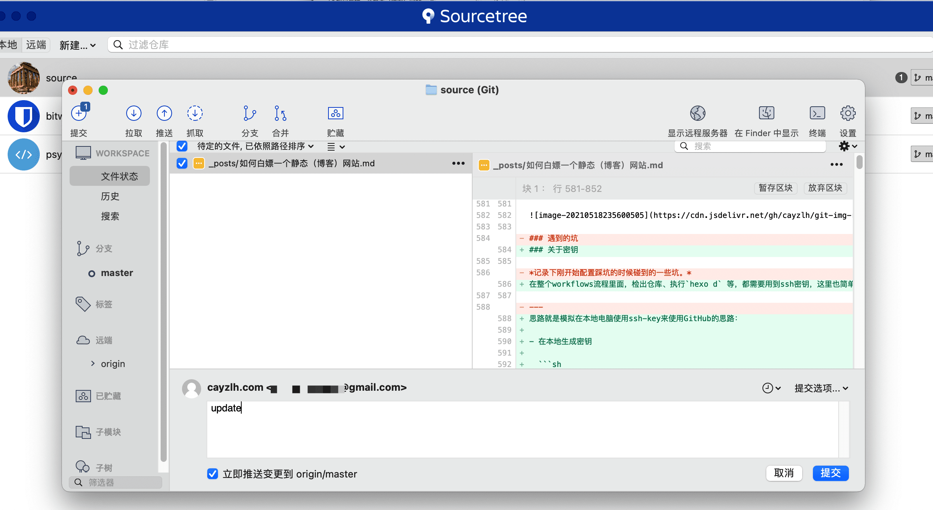The width and height of the screenshot is (933, 510).
Task: Toggle the select-all pending files checkbox
Action: click(182, 146)
